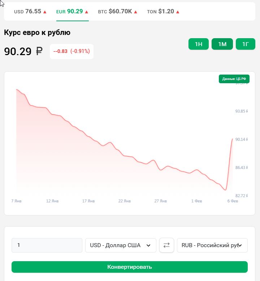Click the swap currencies arrows icon
Image resolution: width=260 pixels, height=281 pixels.
166,245
